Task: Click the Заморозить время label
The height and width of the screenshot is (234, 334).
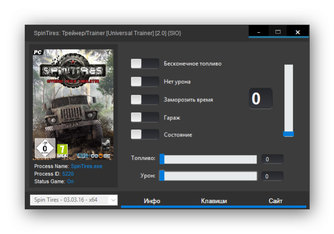Action: pyautogui.click(x=188, y=100)
